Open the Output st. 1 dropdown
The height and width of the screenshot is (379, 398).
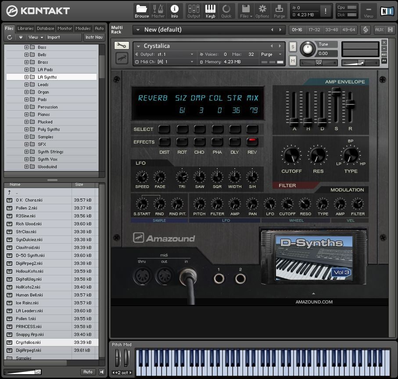192,54
